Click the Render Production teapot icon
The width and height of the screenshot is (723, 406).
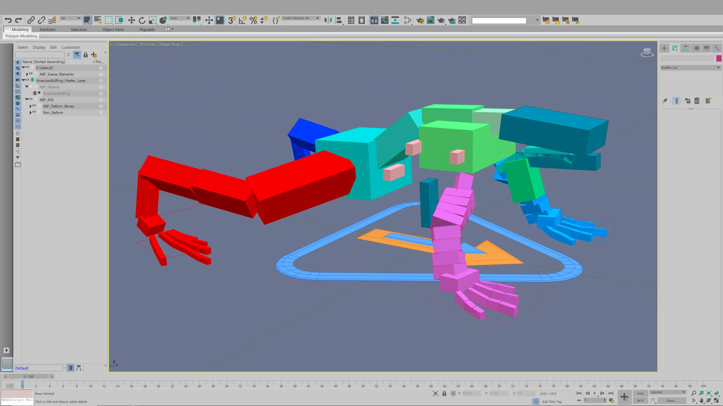click(441, 20)
